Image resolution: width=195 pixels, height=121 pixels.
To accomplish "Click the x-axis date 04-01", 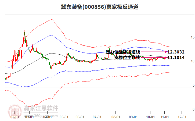I will click(48, 117).
